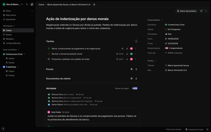Open Rascunhos in sidebar

(18, 15)
